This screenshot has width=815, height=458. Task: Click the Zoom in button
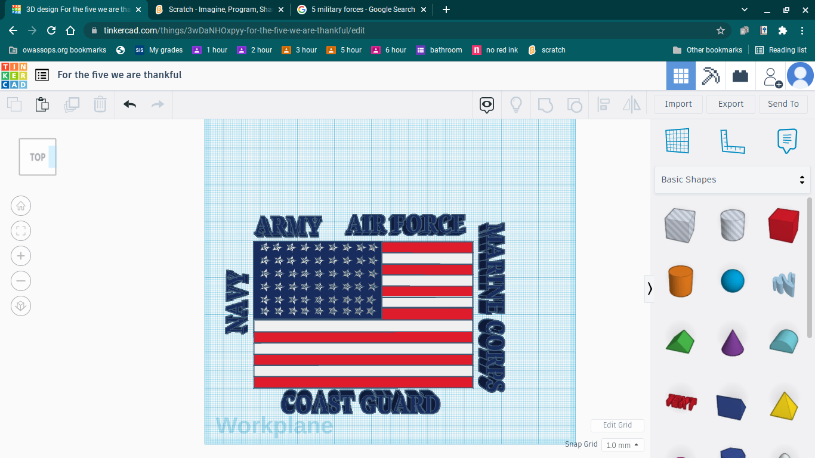[21, 256]
